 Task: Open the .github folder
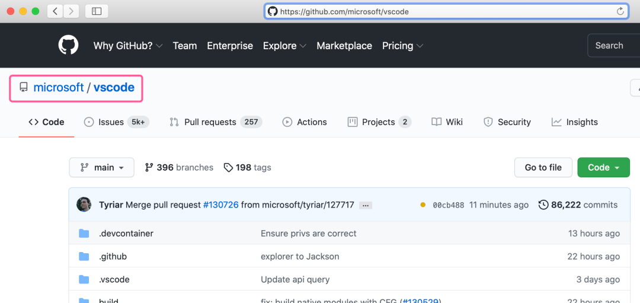(x=113, y=256)
